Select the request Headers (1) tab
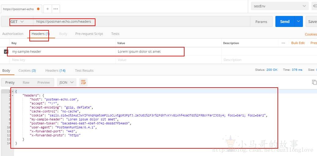 pyautogui.click(x=41, y=34)
